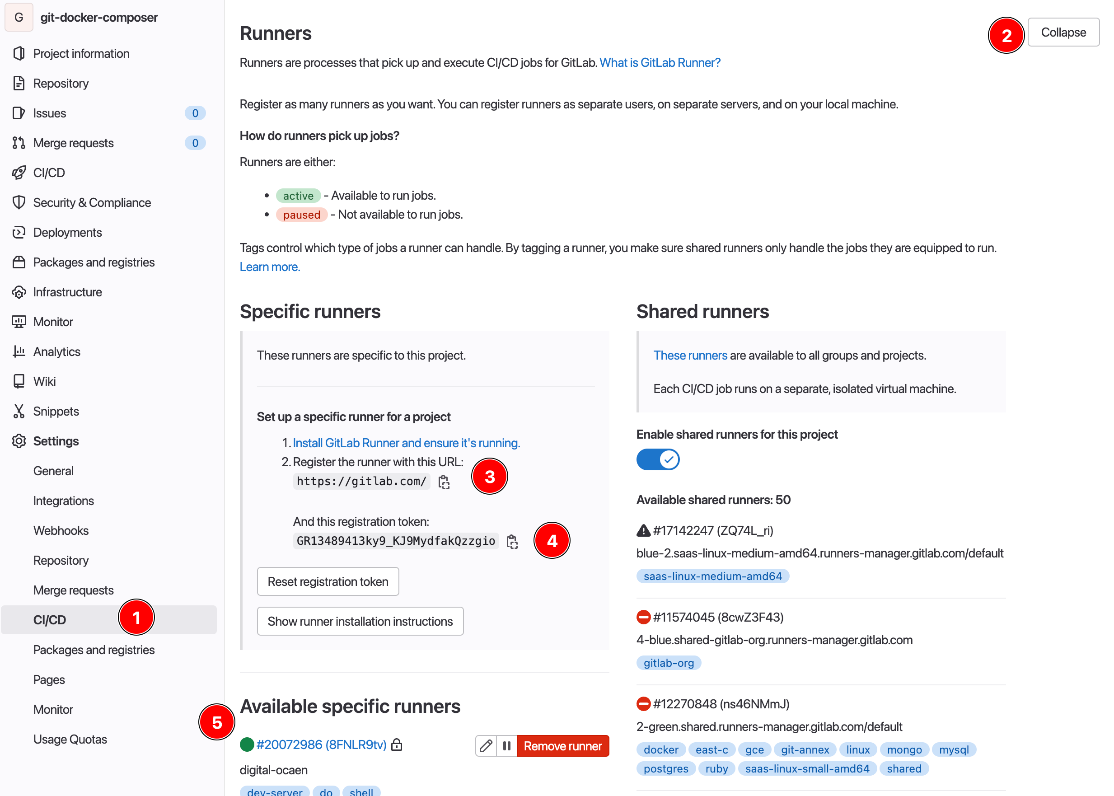Click Remove runner button
1114x796 pixels.
(562, 745)
